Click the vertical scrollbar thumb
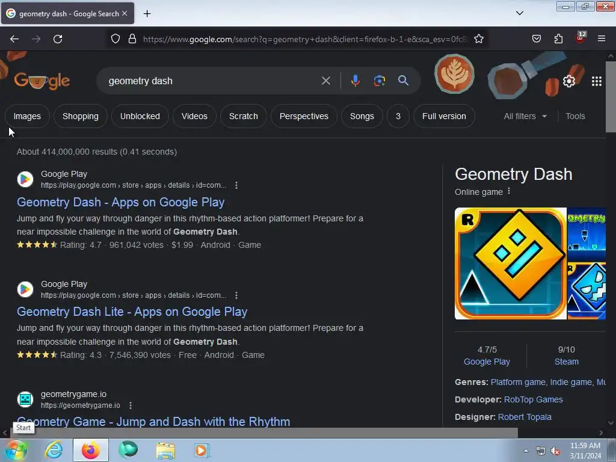 [611, 97]
